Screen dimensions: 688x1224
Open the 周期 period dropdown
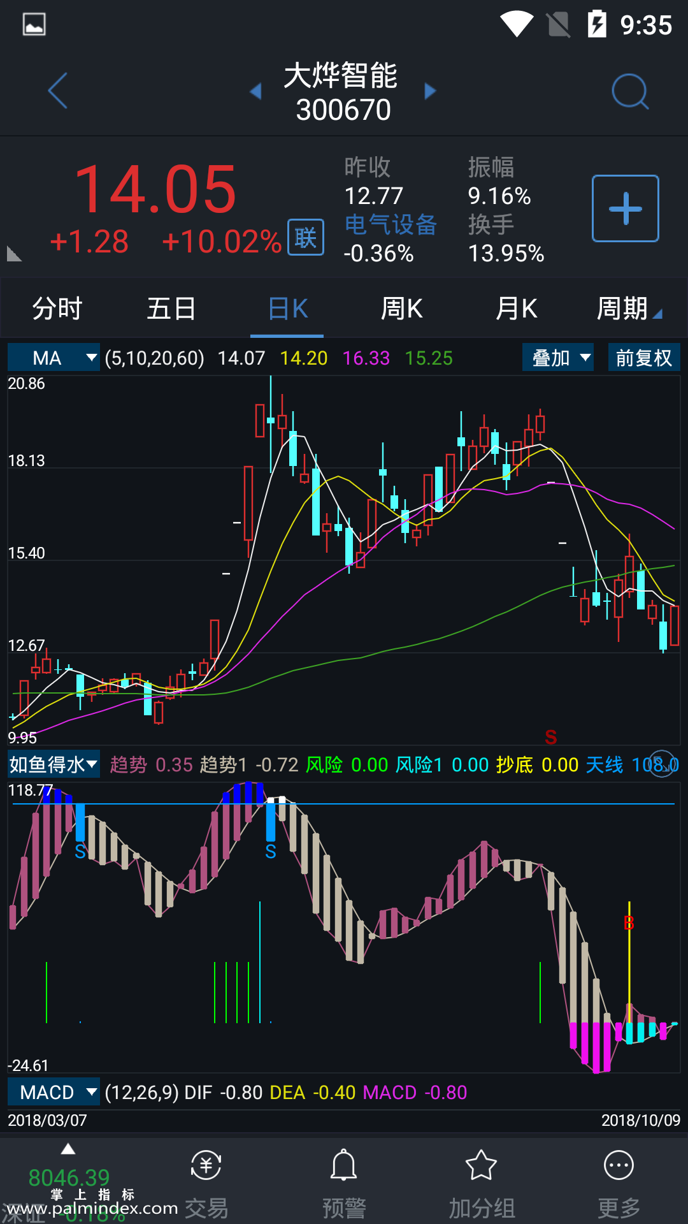pyautogui.click(x=629, y=309)
